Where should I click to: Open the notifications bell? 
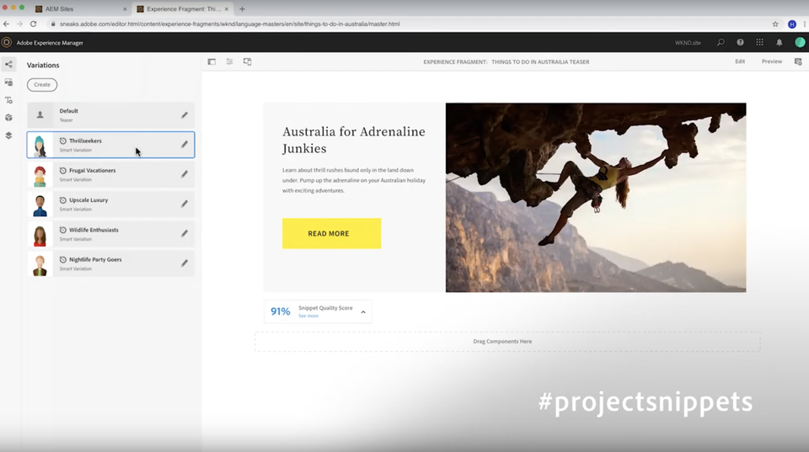(779, 42)
